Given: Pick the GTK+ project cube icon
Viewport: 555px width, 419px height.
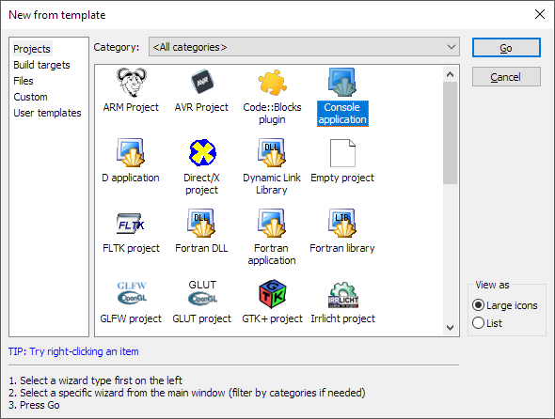Looking at the screenshot, I should click(x=272, y=294).
